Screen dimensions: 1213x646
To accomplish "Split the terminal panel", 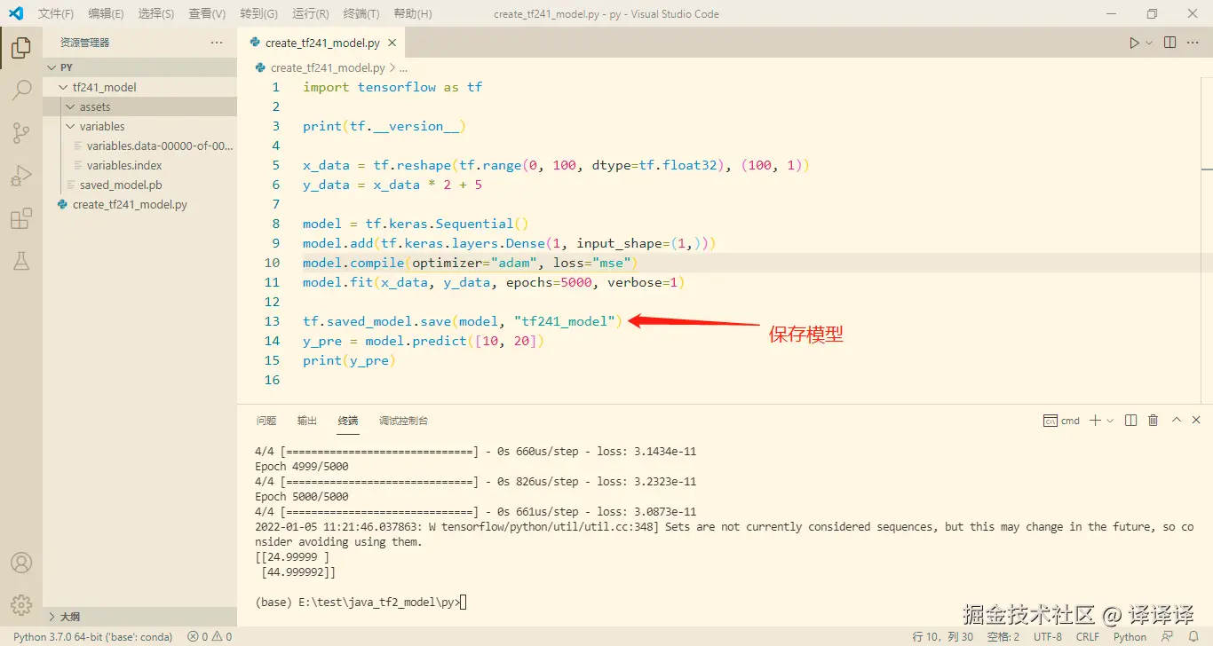I will (x=1130, y=421).
